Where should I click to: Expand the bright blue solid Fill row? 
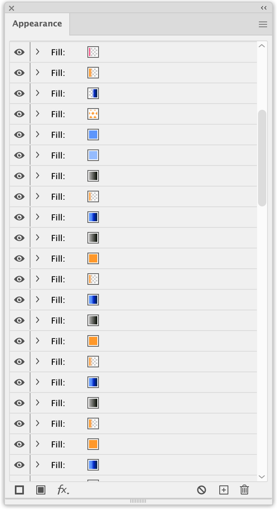[38, 135]
